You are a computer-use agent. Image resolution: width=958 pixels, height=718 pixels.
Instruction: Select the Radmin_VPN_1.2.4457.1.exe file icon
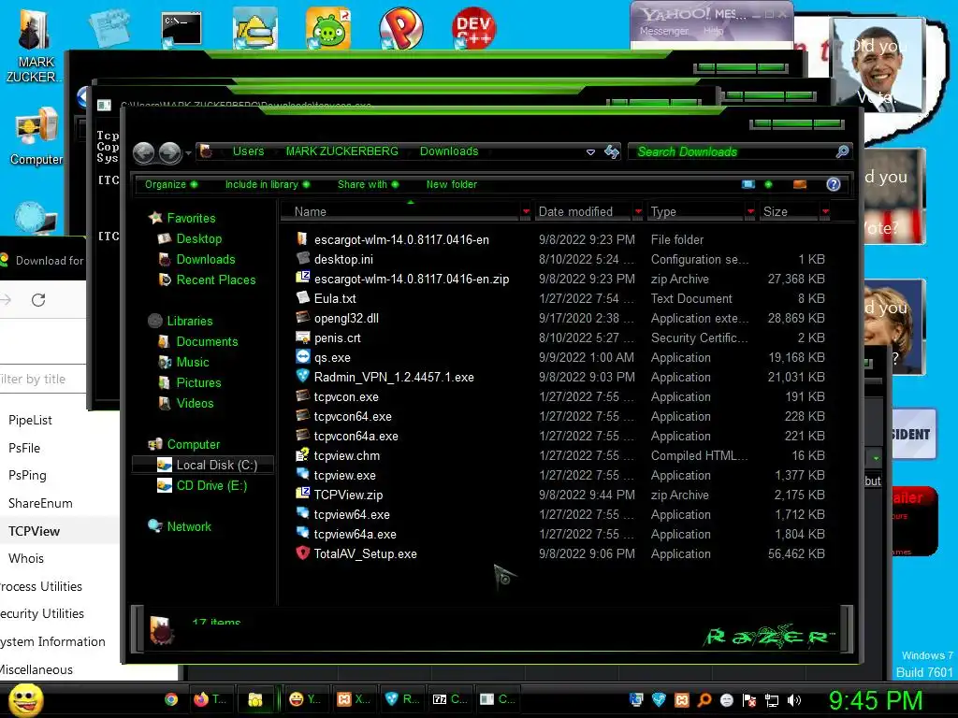(303, 376)
